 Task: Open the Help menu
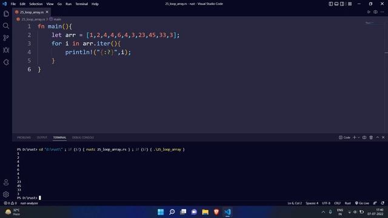pyautogui.click(x=95, y=4)
